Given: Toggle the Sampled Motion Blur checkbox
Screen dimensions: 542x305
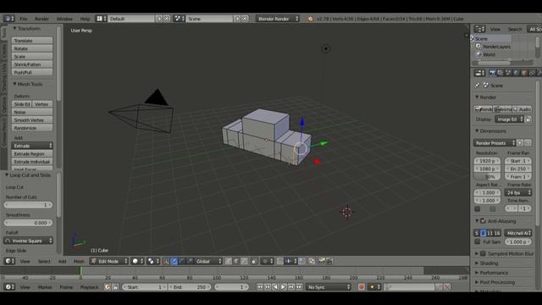Looking at the screenshot, I should 484,253.
